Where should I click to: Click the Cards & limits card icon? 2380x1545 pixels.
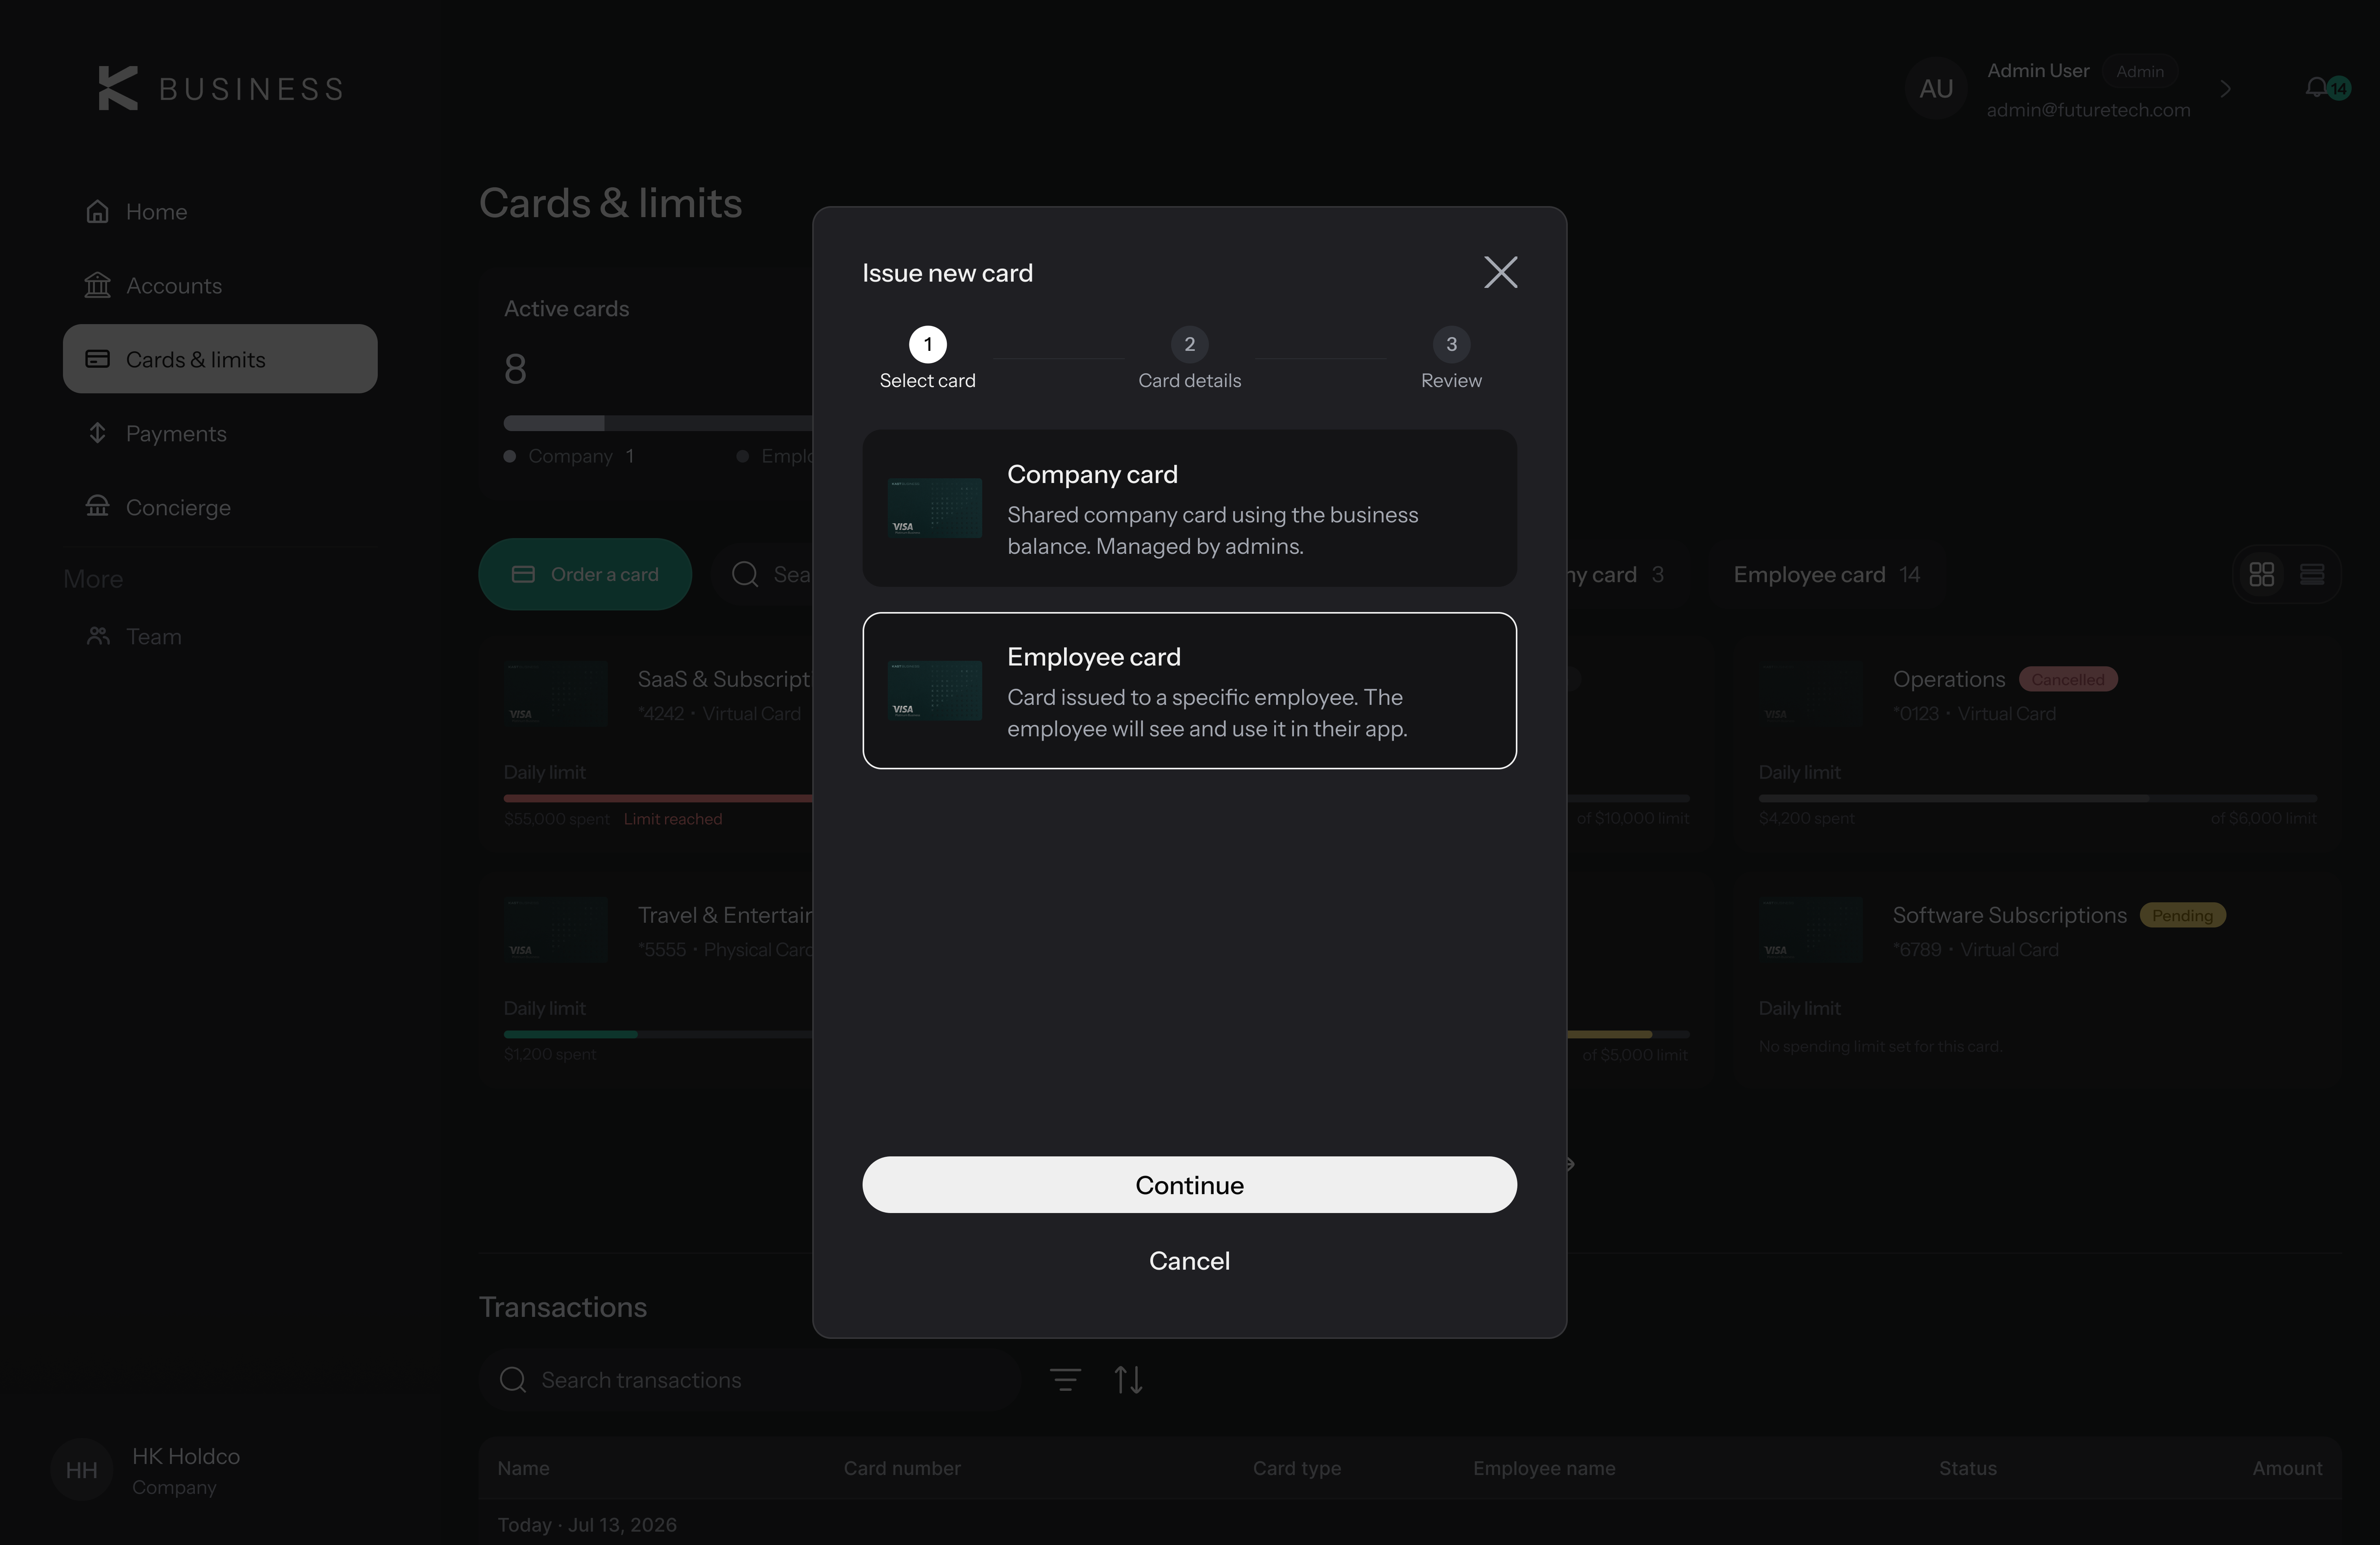click(97, 359)
